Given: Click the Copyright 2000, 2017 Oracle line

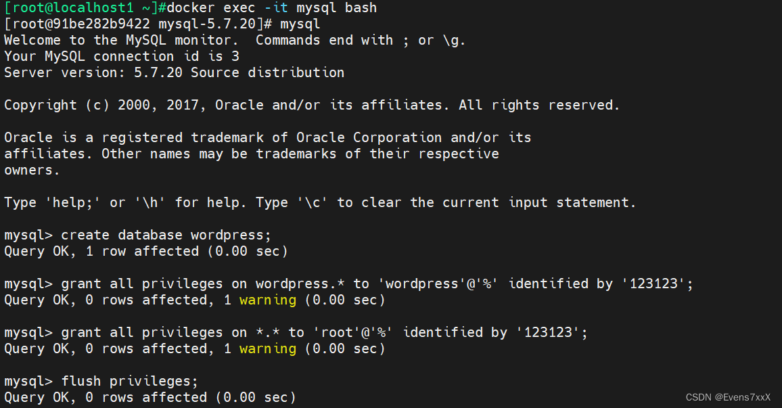Looking at the screenshot, I should coord(312,106).
